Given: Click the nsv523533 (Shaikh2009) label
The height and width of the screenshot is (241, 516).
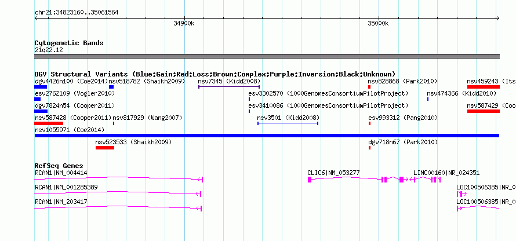Looking at the screenshot, I should point(133,142).
